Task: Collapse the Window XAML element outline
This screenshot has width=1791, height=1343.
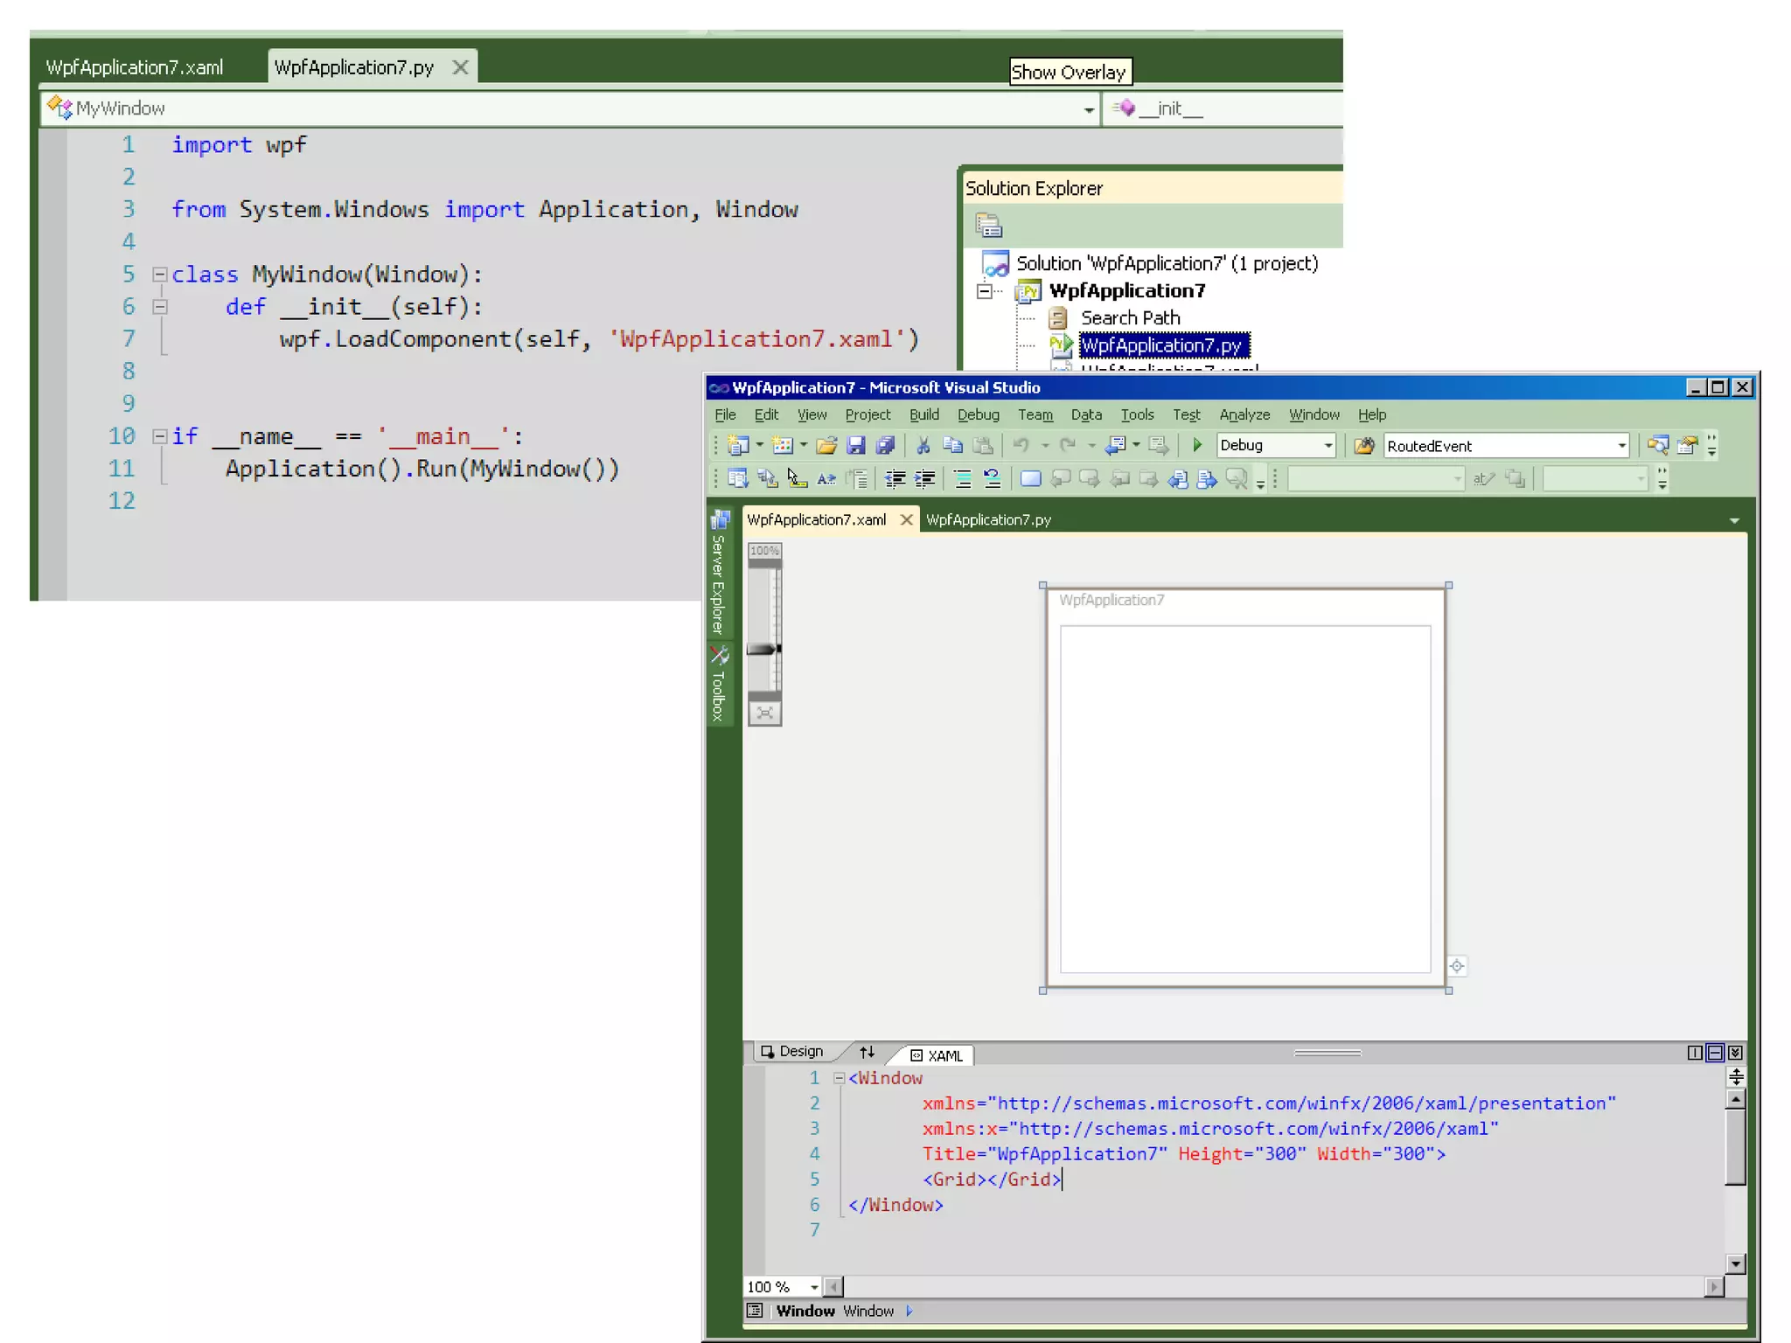Action: tap(839, 1078)
